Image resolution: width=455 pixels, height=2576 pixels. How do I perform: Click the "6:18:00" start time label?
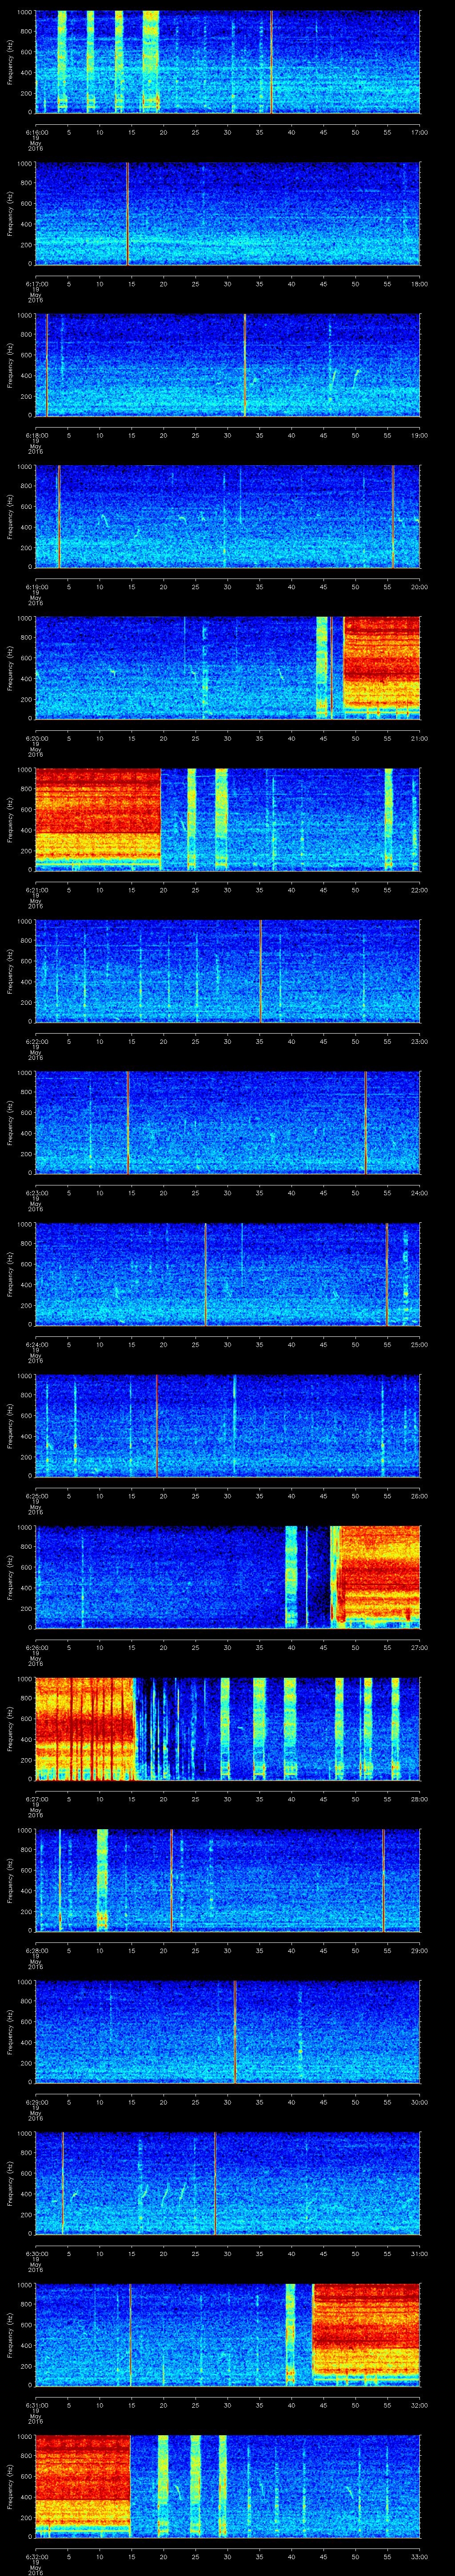[36, 435]
